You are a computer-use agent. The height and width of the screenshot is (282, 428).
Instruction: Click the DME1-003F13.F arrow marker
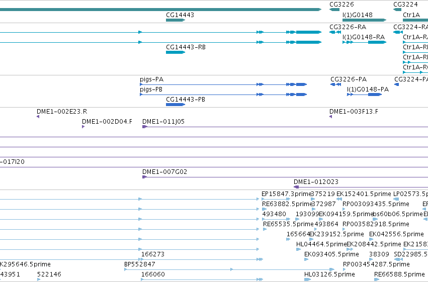(x=330, y=117)
